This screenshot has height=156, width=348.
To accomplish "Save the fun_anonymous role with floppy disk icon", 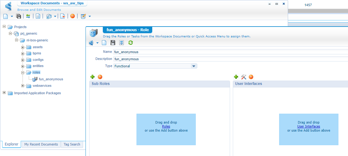I will pos(113,43).
